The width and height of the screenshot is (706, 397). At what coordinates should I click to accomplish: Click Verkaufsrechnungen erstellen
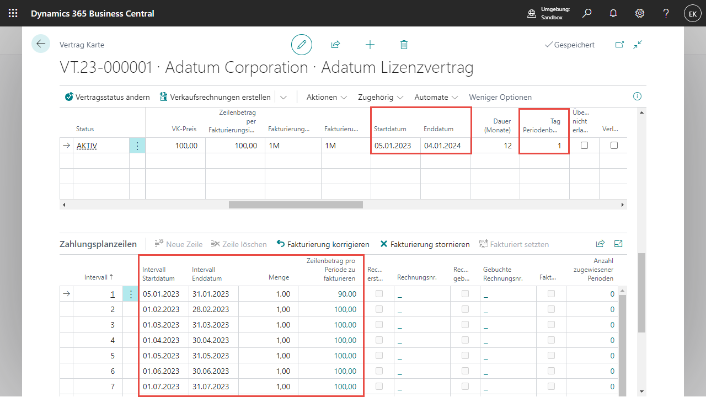click(215, 97)
